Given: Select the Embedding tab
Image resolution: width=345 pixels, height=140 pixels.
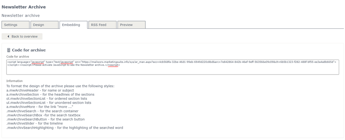Looking at the screenshot, I should point(73,25).
